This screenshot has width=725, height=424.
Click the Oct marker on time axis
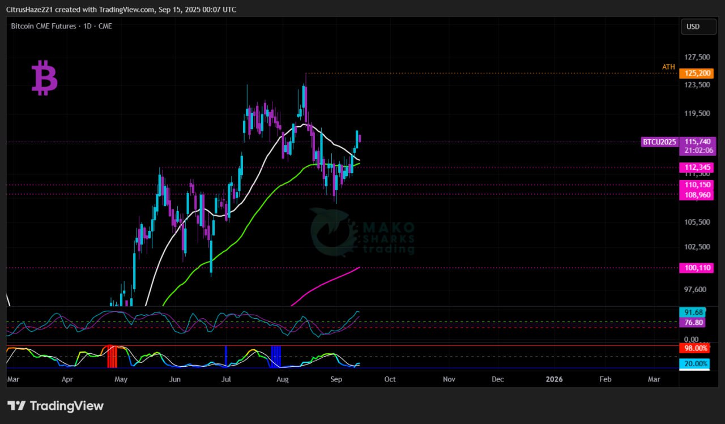pyautogui.click(x=390, y=379)
